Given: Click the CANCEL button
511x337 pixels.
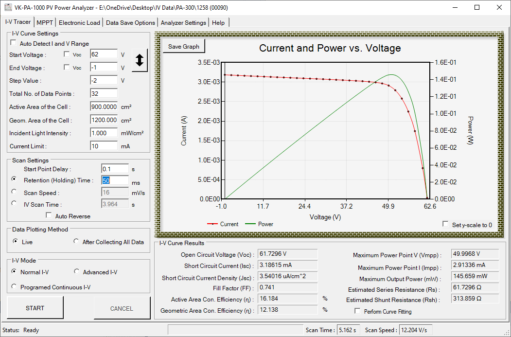Looking at the screenshot, I should [x=122, y=308].
